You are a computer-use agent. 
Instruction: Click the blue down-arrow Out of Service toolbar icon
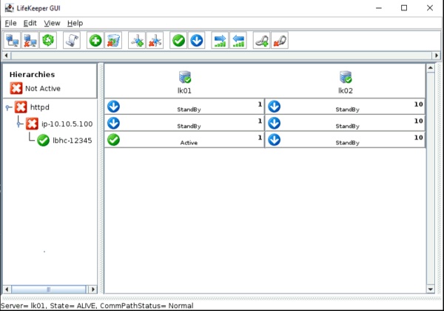[197, 41]
